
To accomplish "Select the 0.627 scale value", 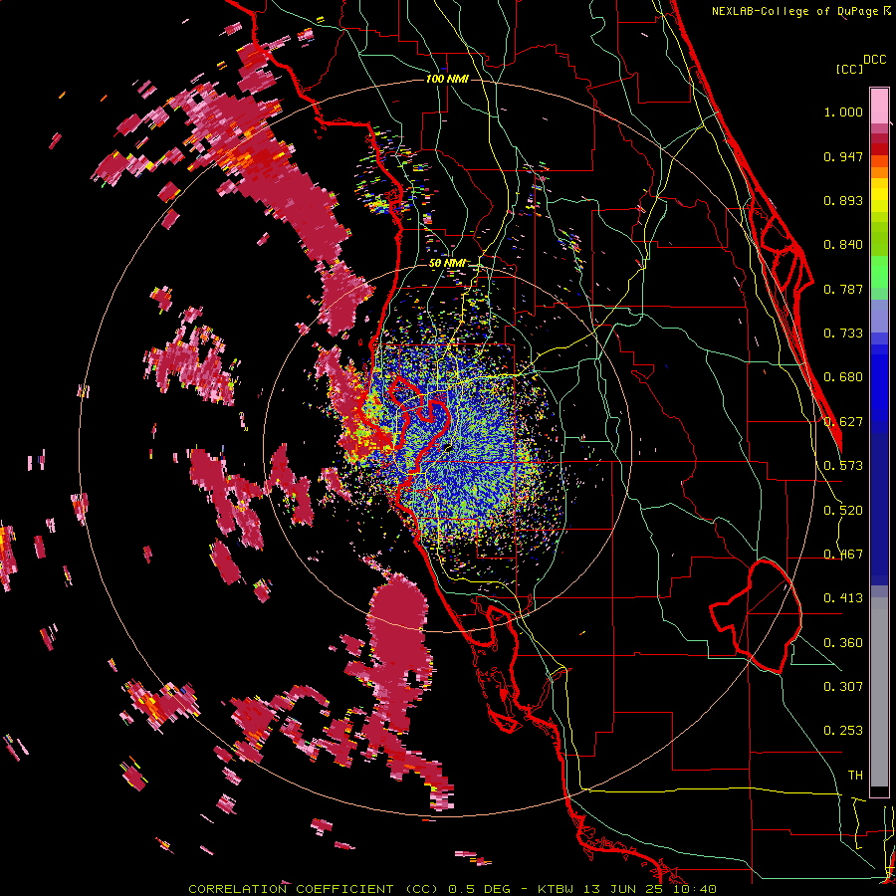I will 843,422.
